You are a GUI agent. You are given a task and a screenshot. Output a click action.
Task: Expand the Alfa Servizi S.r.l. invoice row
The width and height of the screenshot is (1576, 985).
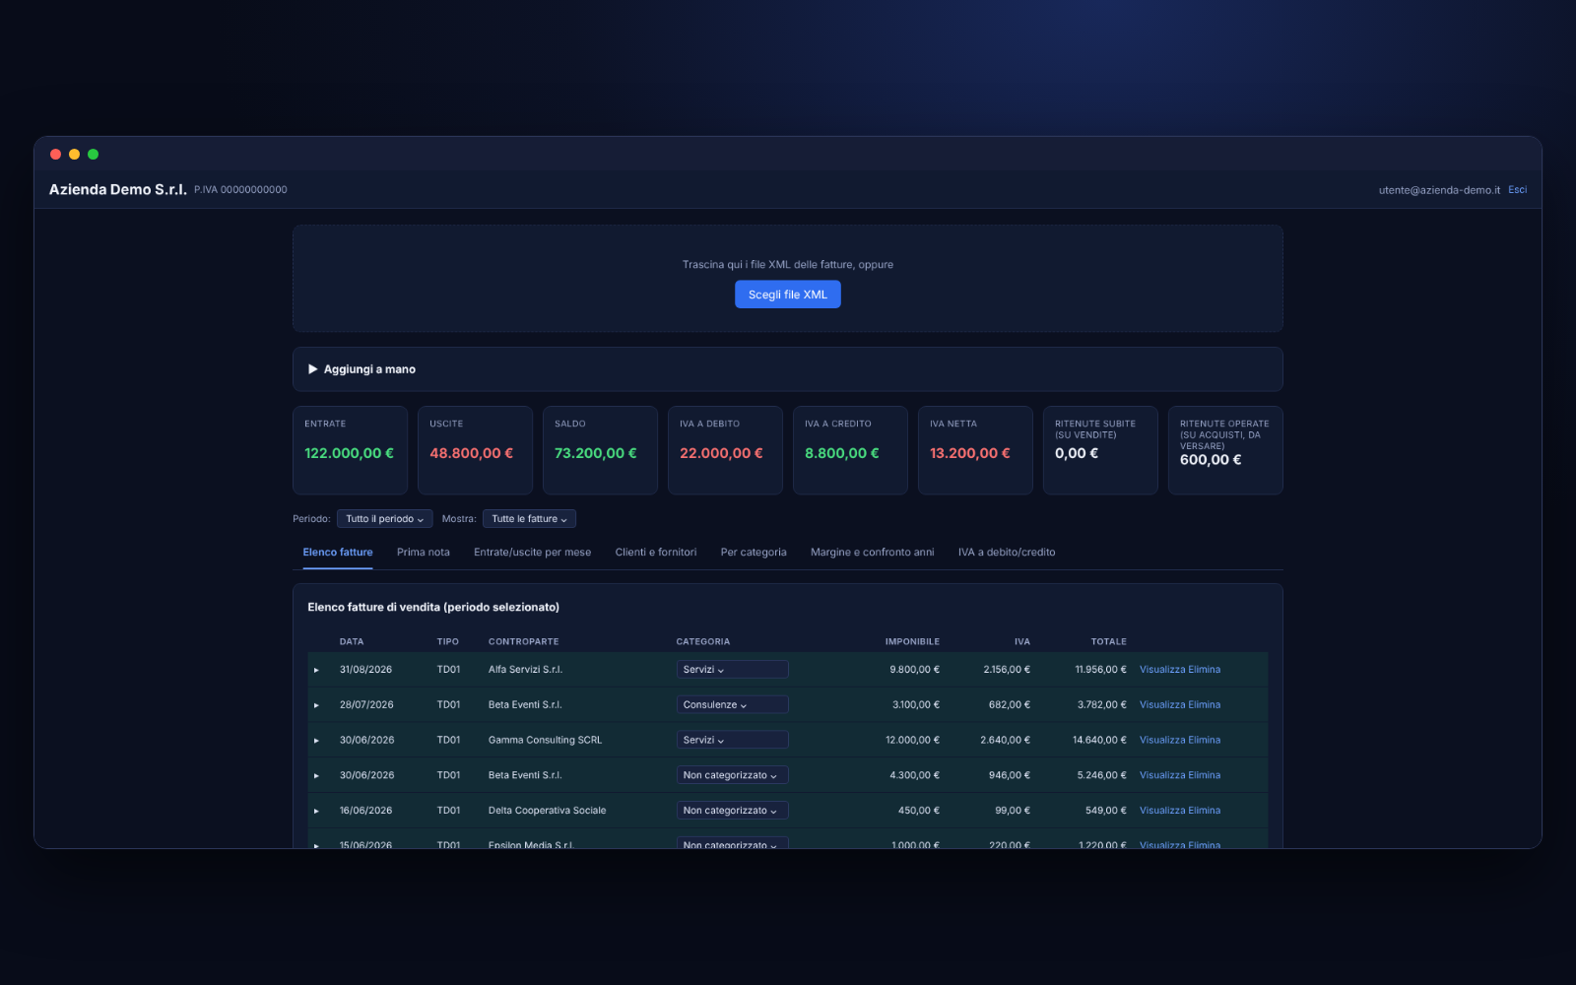[316, 670]
